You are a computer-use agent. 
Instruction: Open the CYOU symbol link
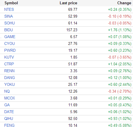pyautogui.click(x=9, y=43)
